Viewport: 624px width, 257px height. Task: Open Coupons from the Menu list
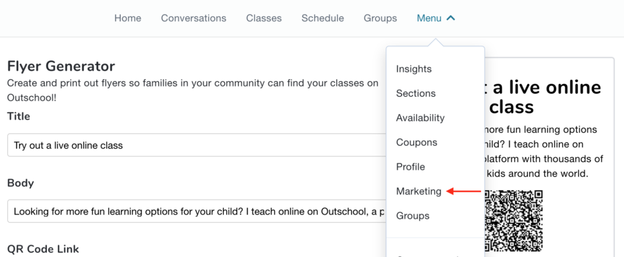(x=417, y=143)
